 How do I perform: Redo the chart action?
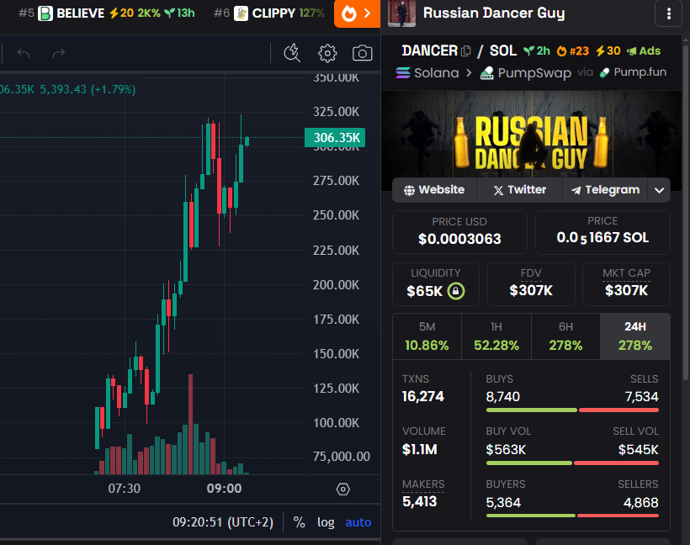[x=59, y=53]
